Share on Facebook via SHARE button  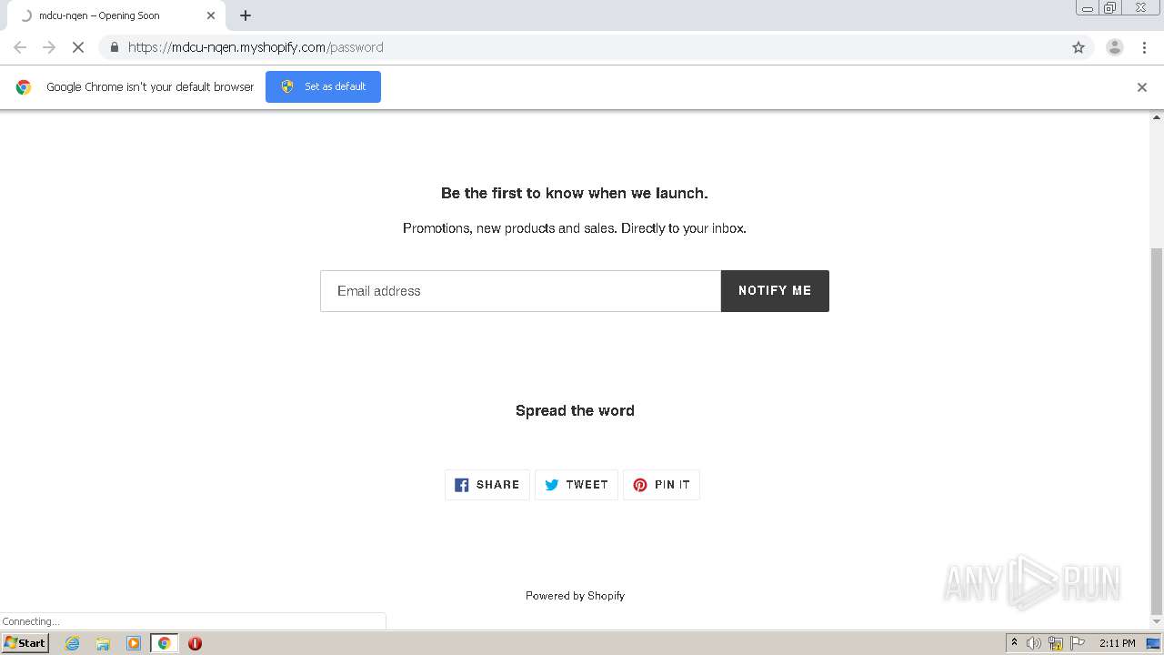(487, 485)
